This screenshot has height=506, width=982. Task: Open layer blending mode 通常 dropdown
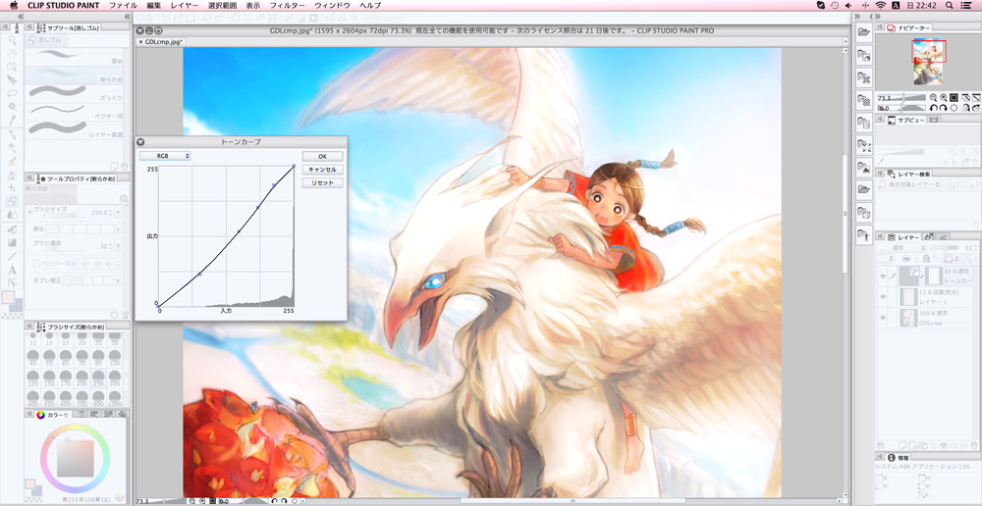tap(903, 248)
